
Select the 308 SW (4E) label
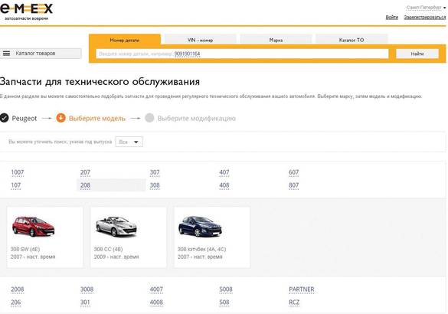tap(25, 249)
